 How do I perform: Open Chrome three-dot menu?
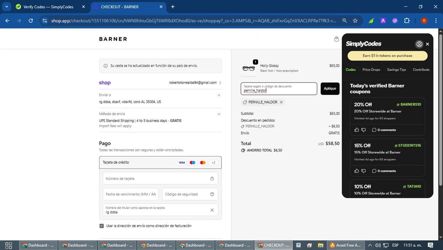(436, 21)
